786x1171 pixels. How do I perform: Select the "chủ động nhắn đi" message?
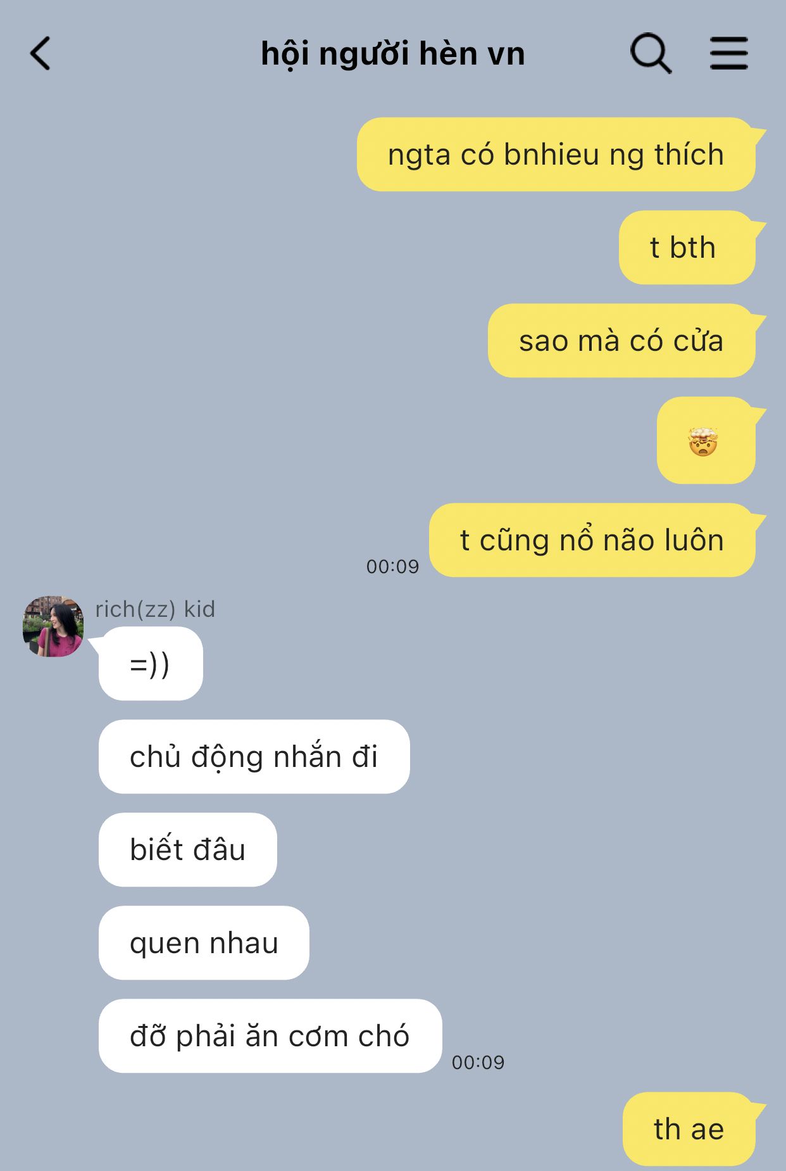[x=254, y=757]
